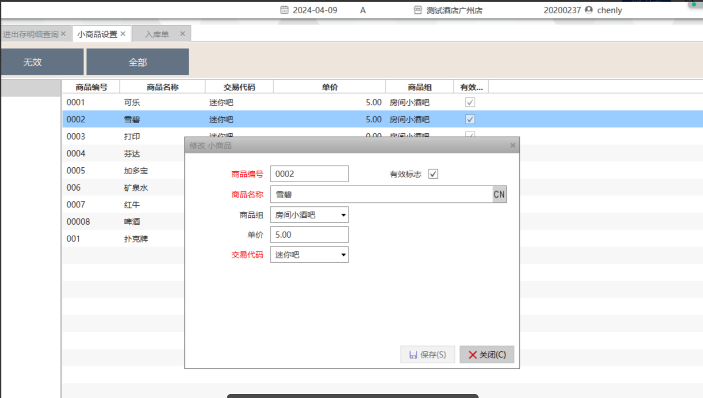Switch to the 入库单 tab
This screenshot has width=703, height=398.
(x=157, y=34)
